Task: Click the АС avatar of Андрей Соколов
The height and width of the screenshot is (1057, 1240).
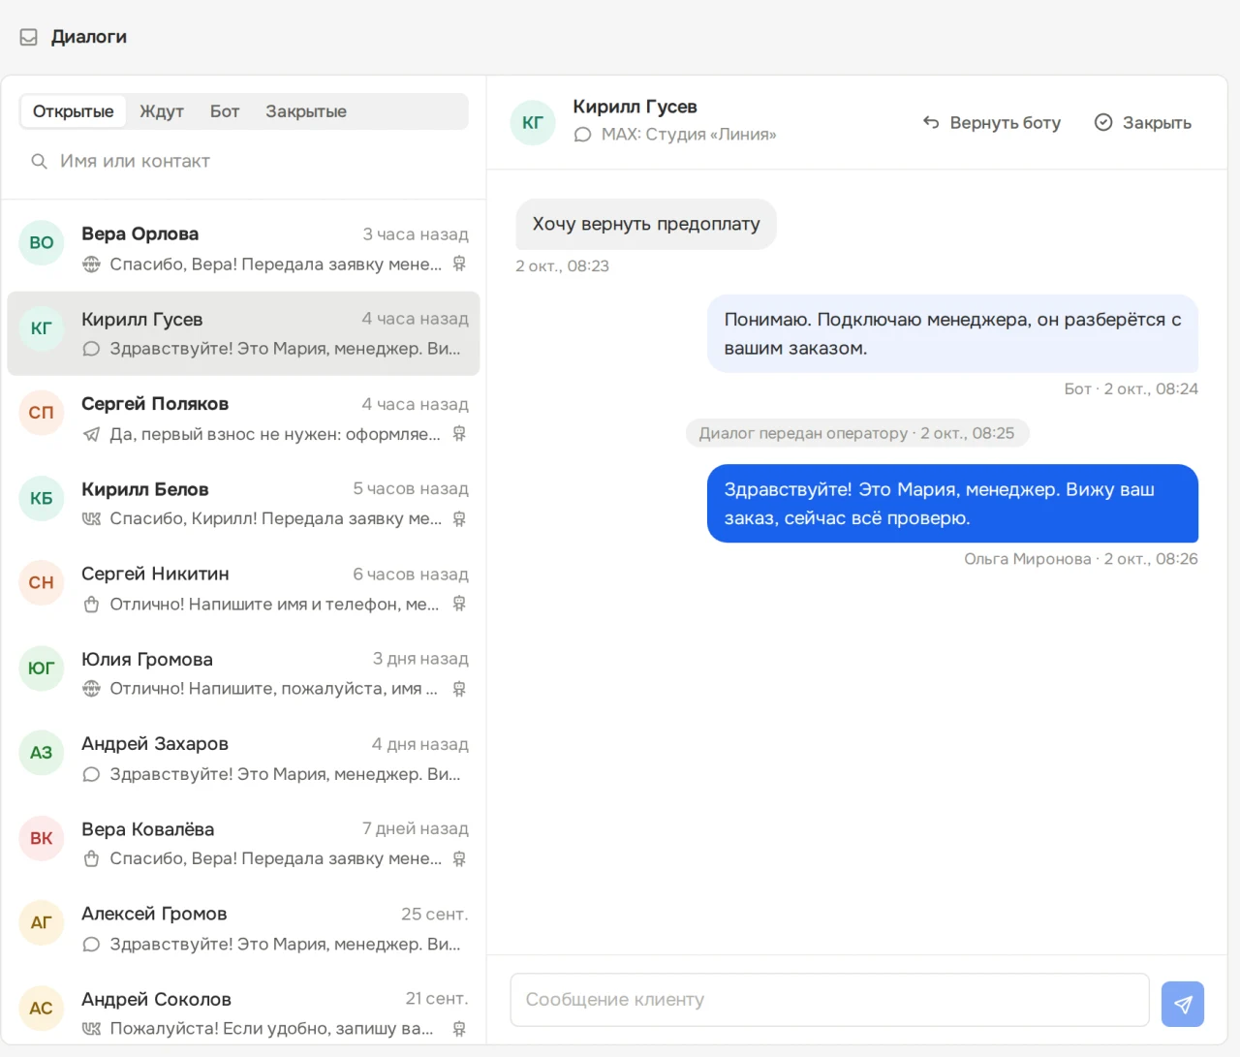Action: [42, 1008]
